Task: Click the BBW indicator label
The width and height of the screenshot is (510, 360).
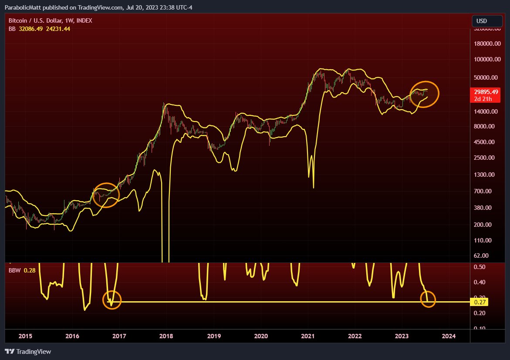Action: (15, 270)
